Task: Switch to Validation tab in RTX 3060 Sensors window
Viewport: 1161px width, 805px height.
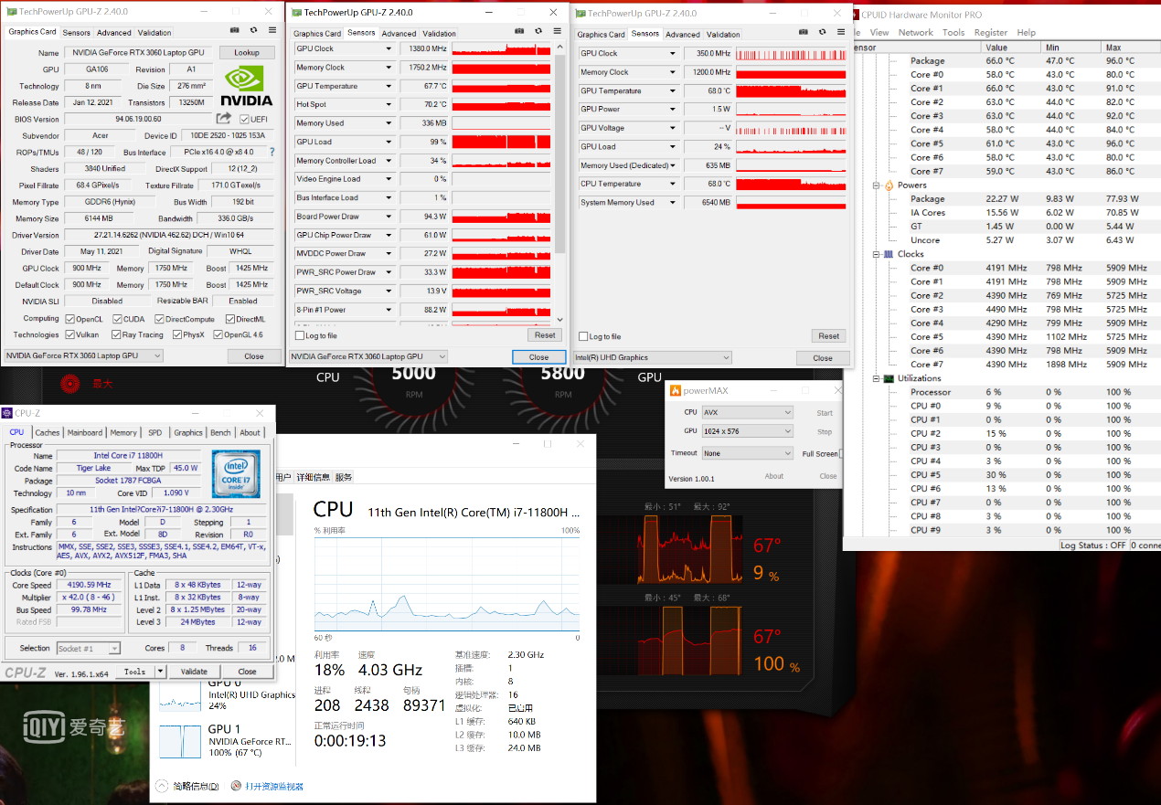Action: [x=439, y=33]
